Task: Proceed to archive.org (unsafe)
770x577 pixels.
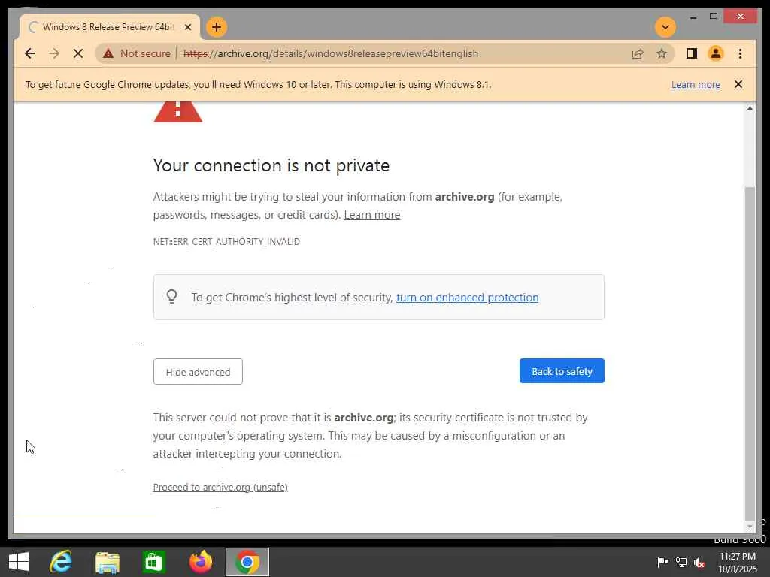Action: pos(220,487)
